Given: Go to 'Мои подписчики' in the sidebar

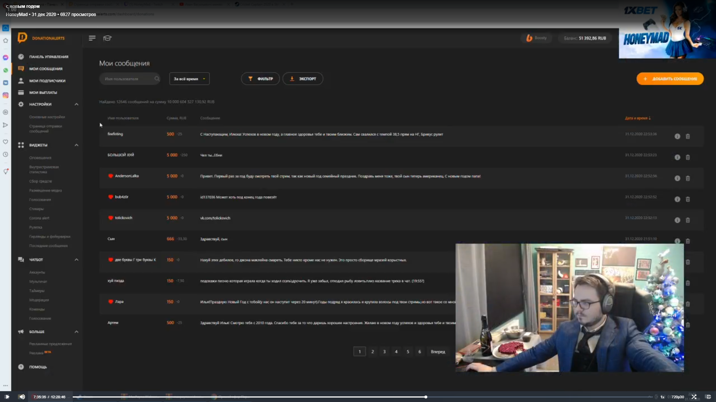Looking at the screenshot, I should click(47, 80).
